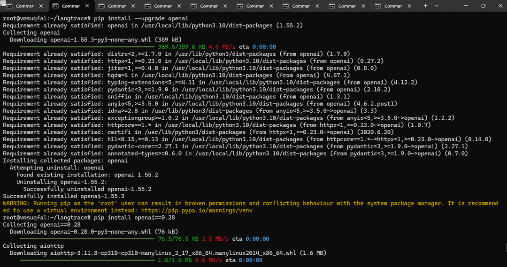
Task: Switch to the seventh Command Prompt tab
Action: click(x=300, y=6)
